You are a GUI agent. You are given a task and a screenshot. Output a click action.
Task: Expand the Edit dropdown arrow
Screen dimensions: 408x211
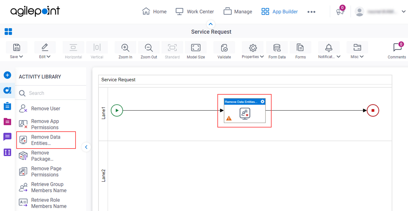point(48,57)
